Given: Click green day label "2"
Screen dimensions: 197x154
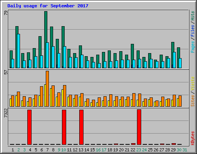Looking at the screenshot, I should [18, 150].
